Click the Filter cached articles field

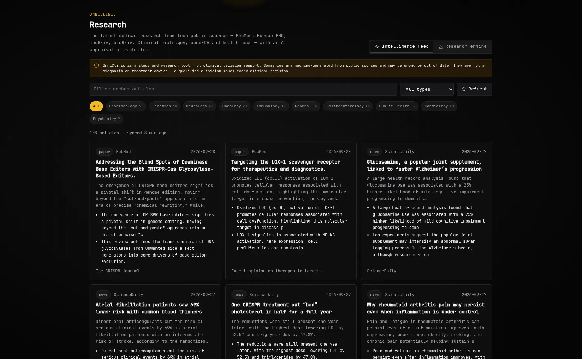coord(243,89)
